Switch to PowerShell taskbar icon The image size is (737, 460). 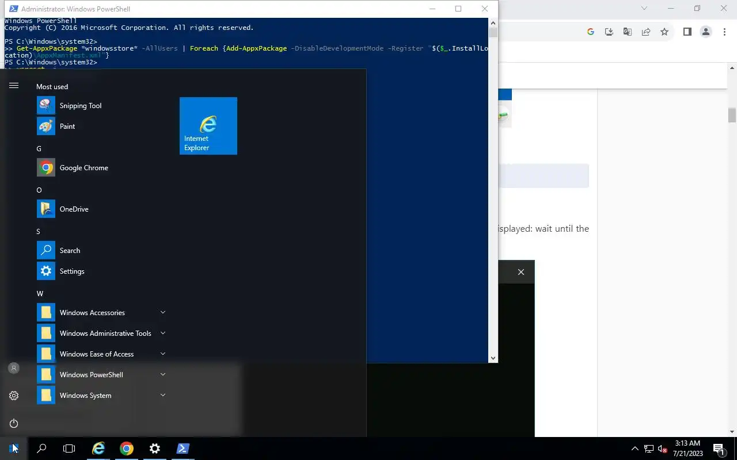point(183,448)
